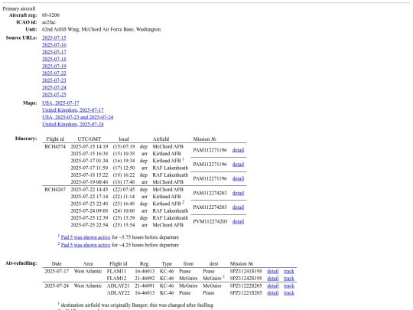This screenshot has width=413, height=310.
Task: Open the 2025-07-23 source URL link
Action: 54,80
